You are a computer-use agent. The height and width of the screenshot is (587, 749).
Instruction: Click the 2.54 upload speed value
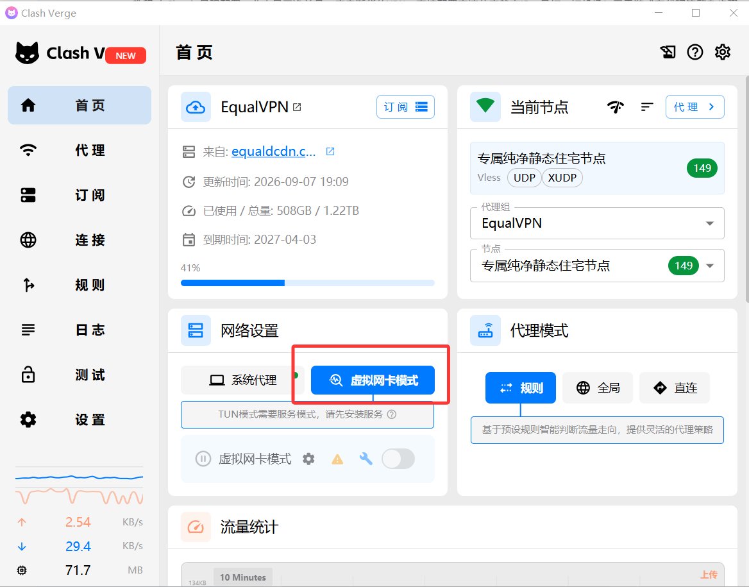point(78,522)
